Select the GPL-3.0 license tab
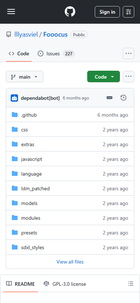The width and height of the screenshot is (140, 303). coord(65,284)
